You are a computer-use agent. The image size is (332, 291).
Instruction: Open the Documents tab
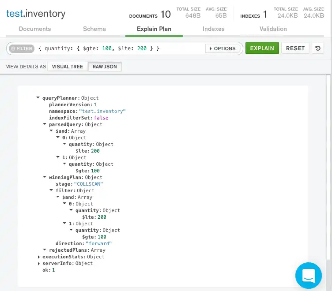[35, 29]
